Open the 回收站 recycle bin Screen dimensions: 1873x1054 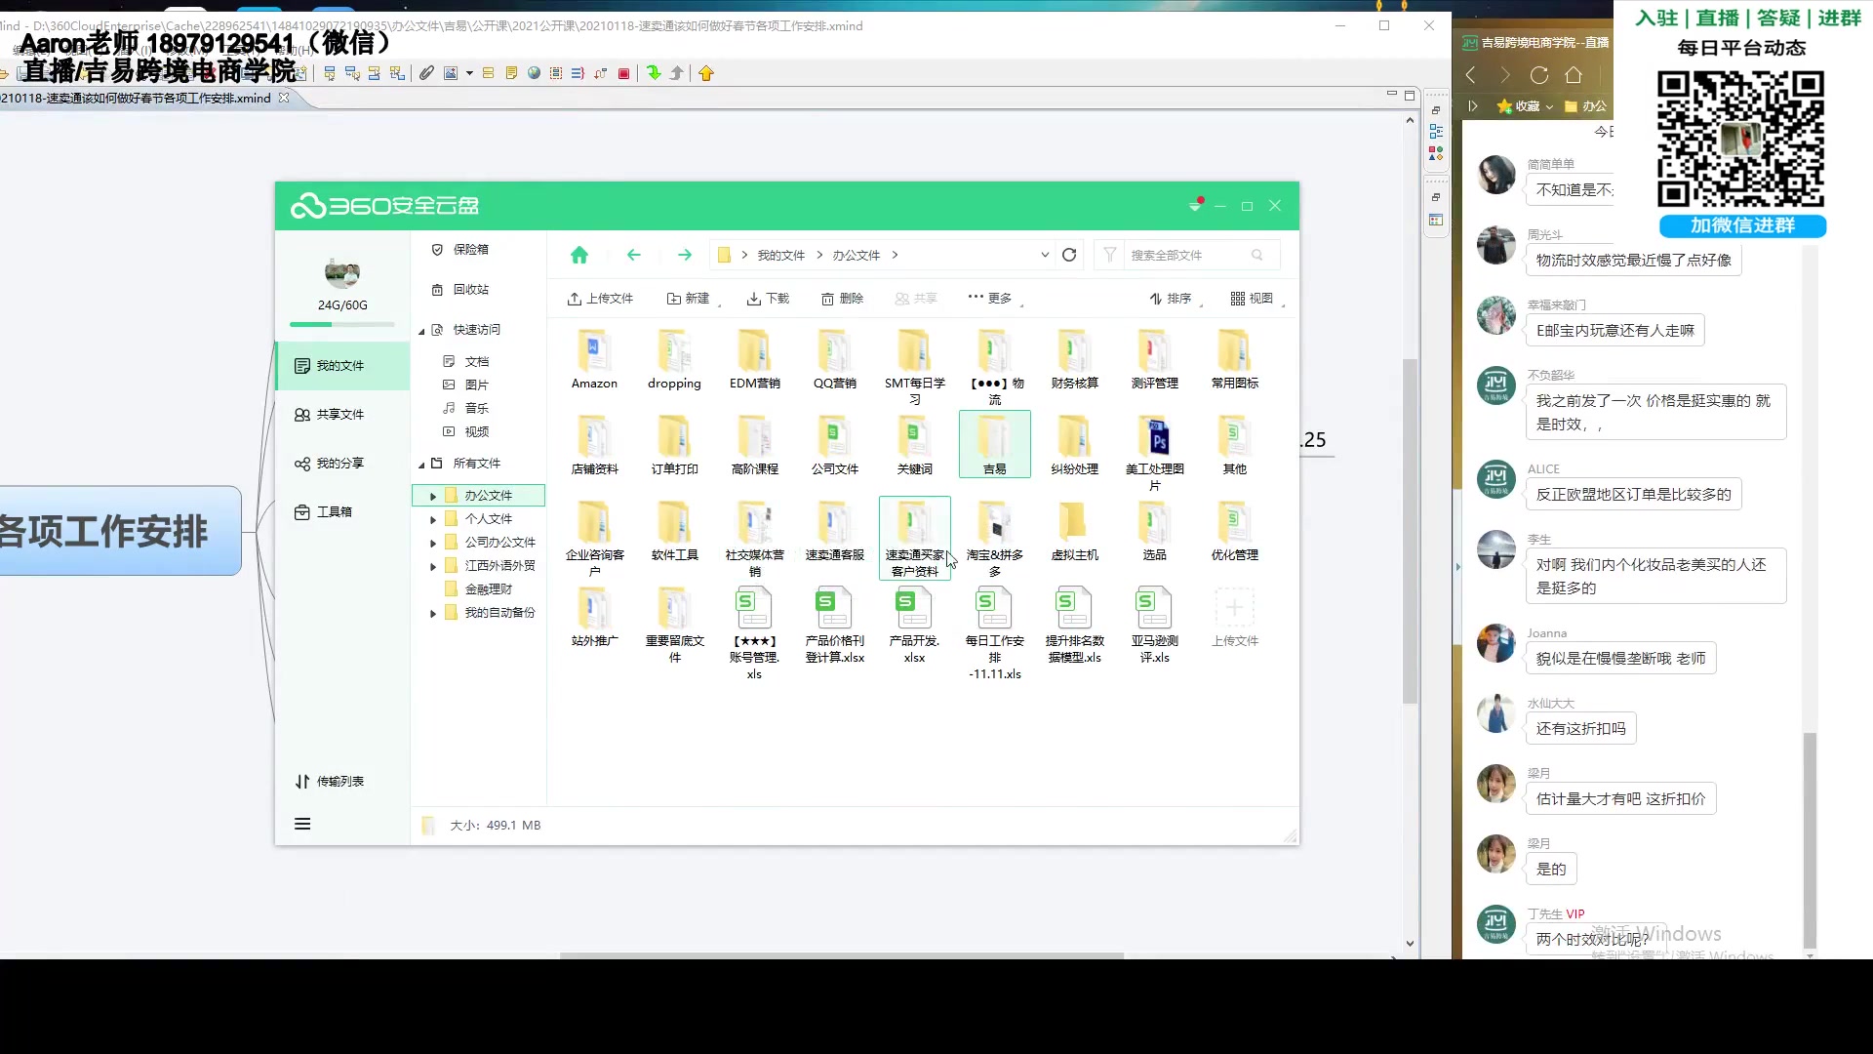click(459, 289)
